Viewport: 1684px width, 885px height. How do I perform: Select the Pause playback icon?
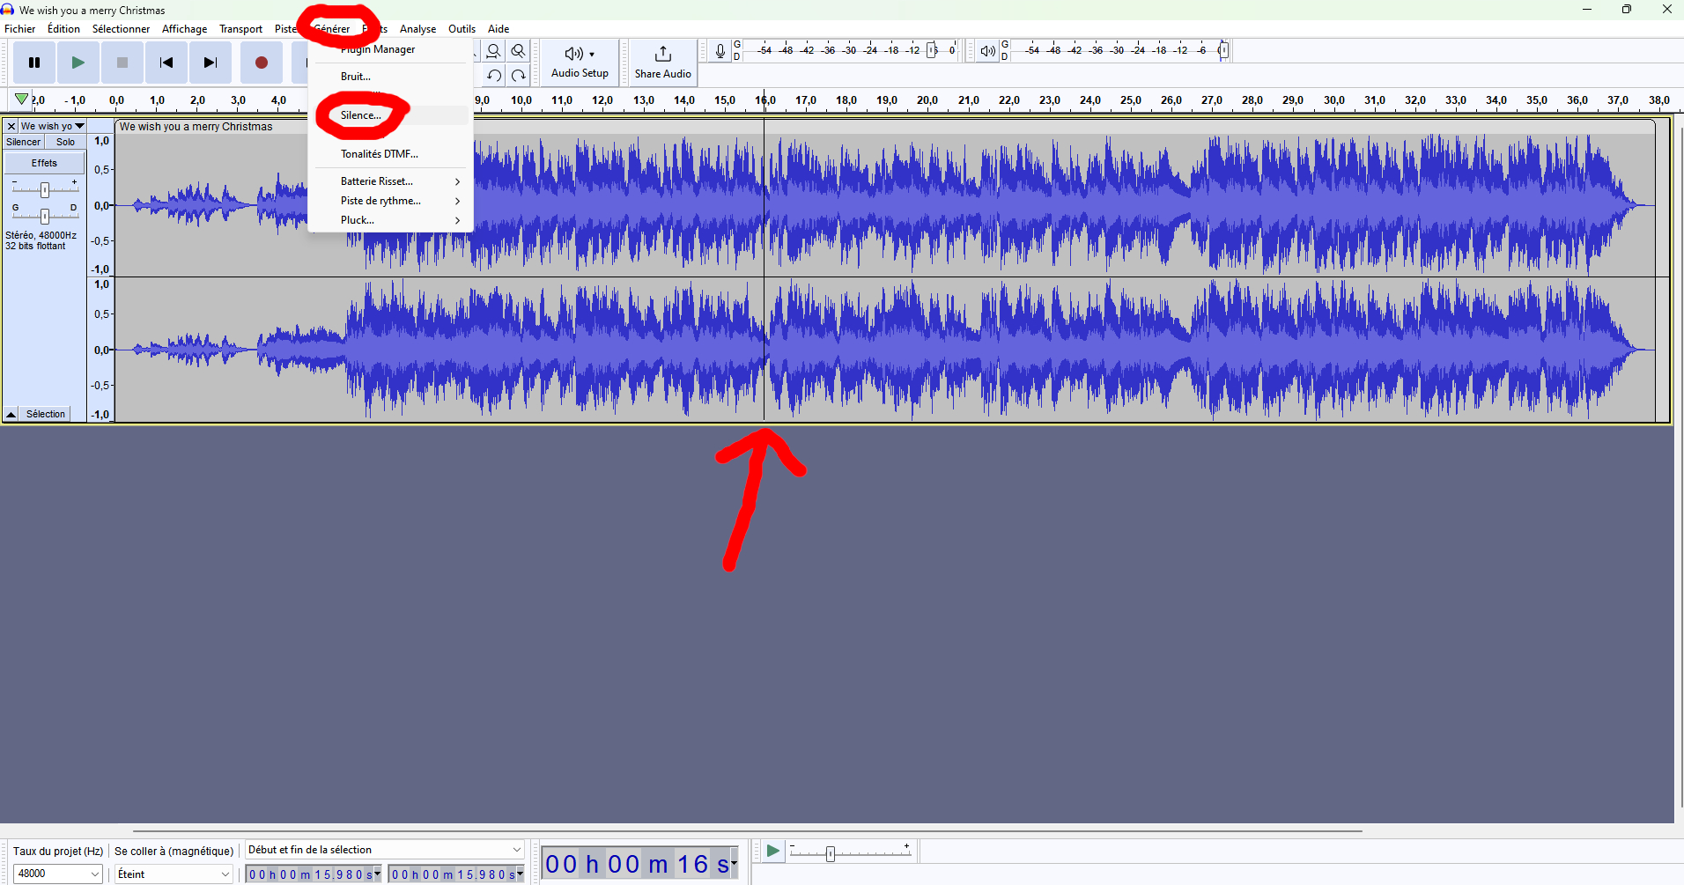pyautogui.click(x=33, y=62)
